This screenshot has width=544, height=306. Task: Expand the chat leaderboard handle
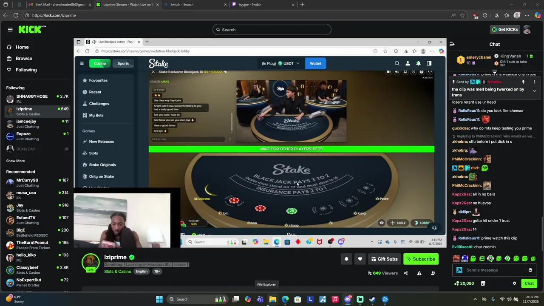click(x=495, y=72)
